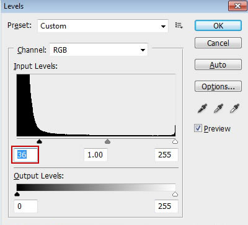Click the input midtone gray slider

[x=107, y=141]
